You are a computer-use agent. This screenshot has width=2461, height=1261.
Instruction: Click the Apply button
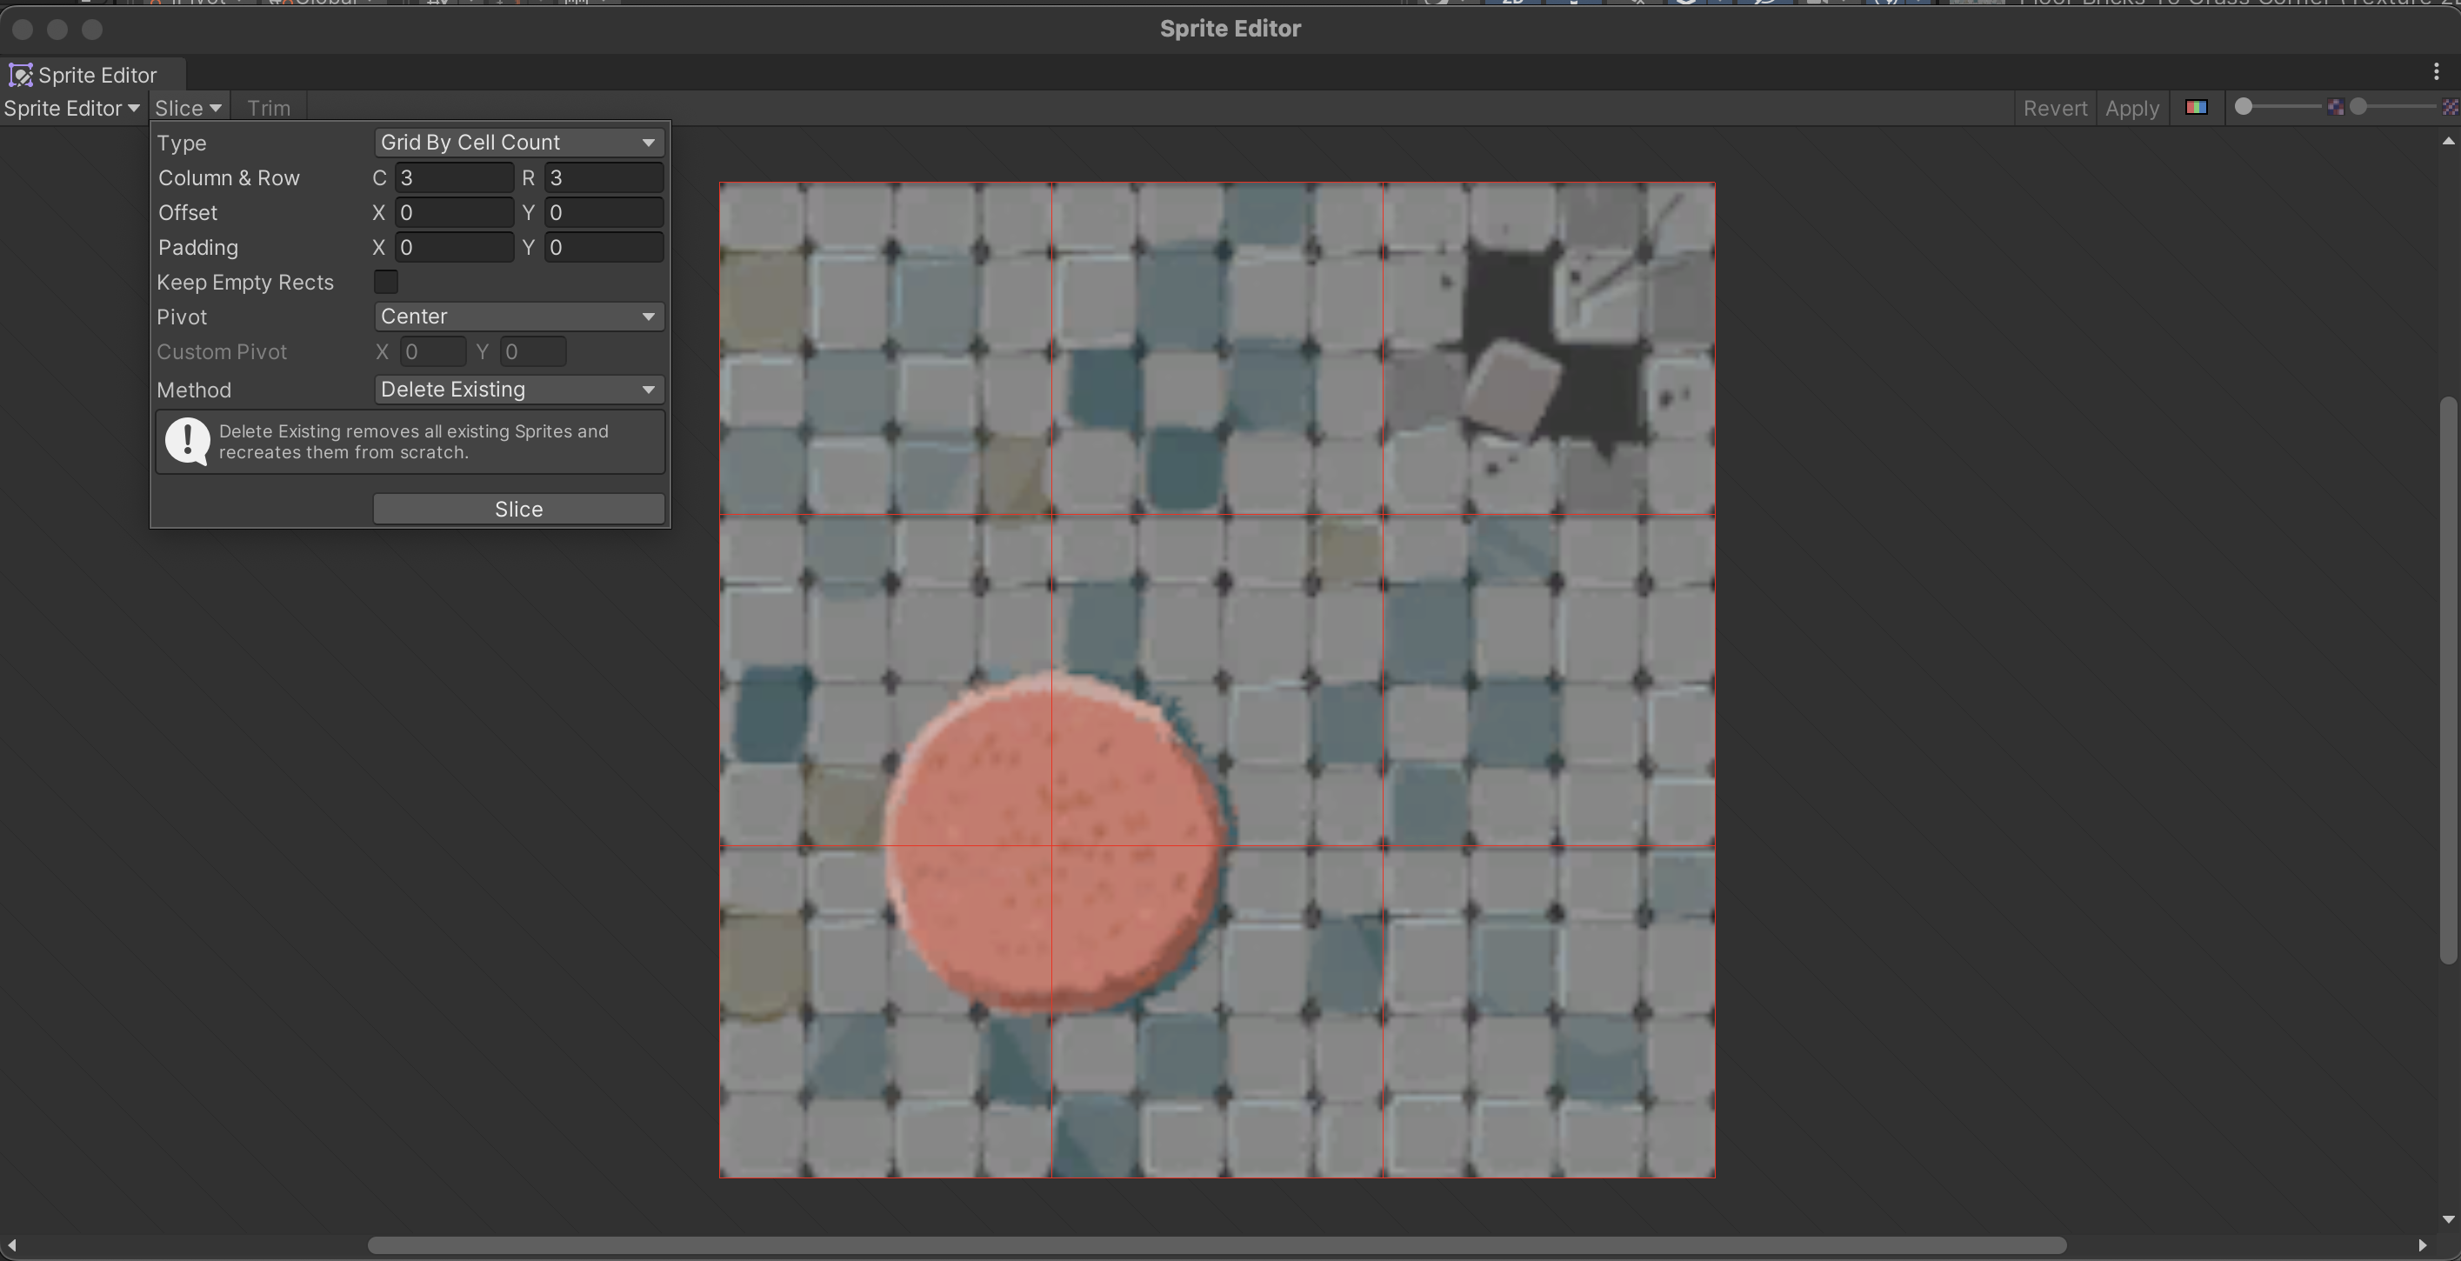coord(2131,108)
